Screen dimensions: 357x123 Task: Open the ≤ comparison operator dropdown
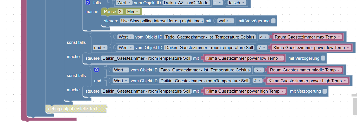(258, 70)
